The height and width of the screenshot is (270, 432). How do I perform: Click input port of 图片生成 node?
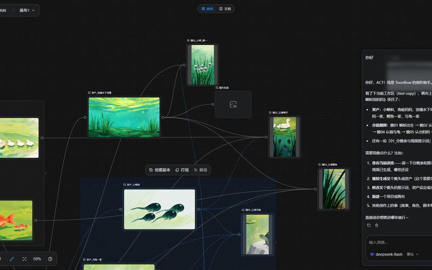213,104
